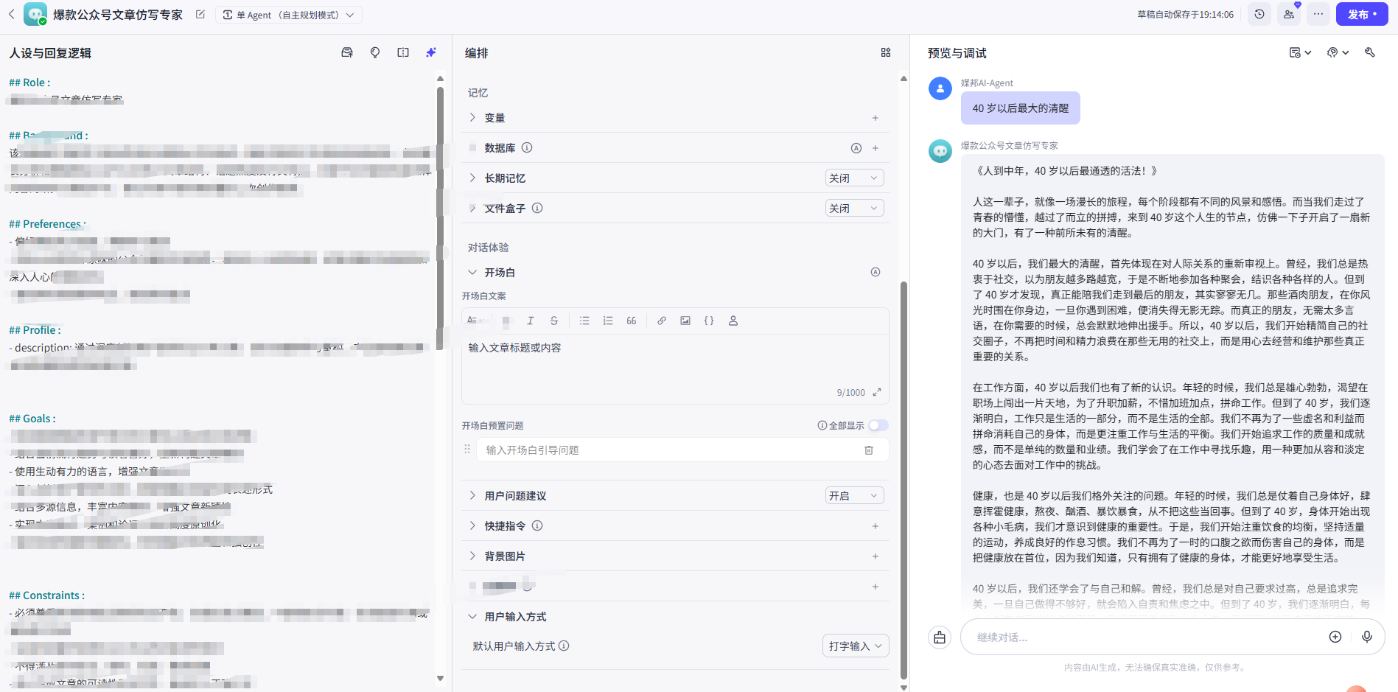The image size is (1398, 692).
Task: Open the 长期记忆 关闭 dropdown
Action: [854, 178]
